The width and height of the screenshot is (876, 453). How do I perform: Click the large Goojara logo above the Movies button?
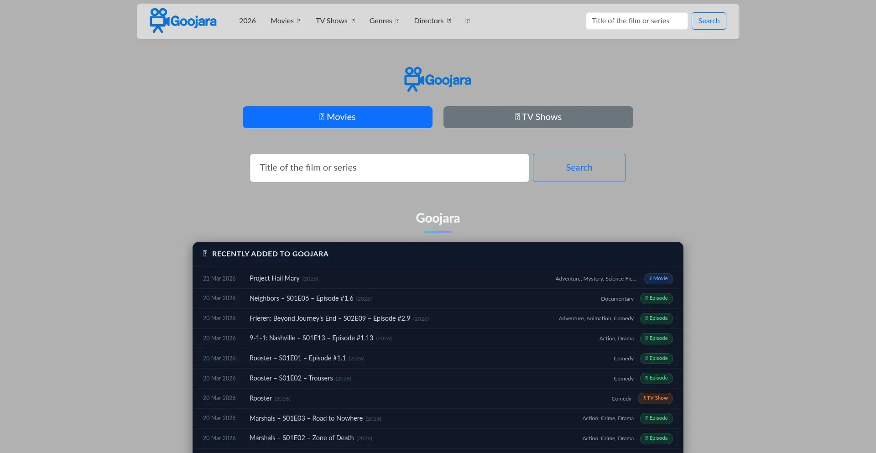[x=438, y=79]
